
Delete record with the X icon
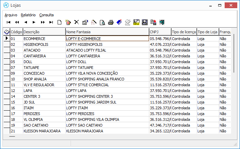[76, 22]
